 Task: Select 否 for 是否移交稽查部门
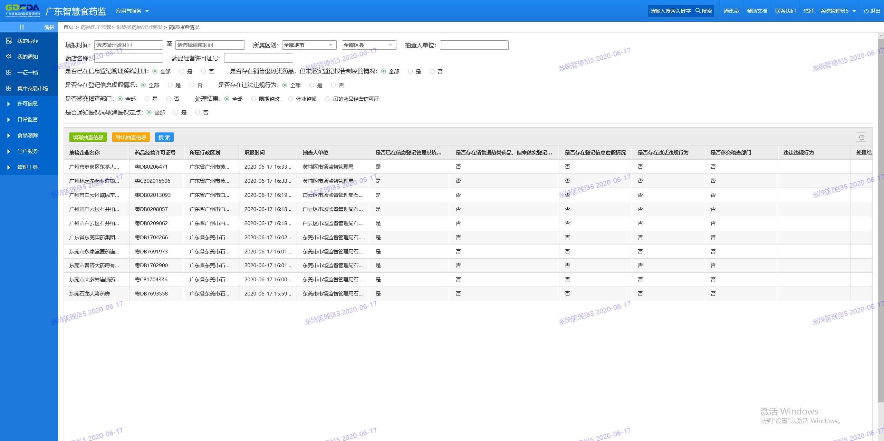pyautogui.click(x=169, y=99)
